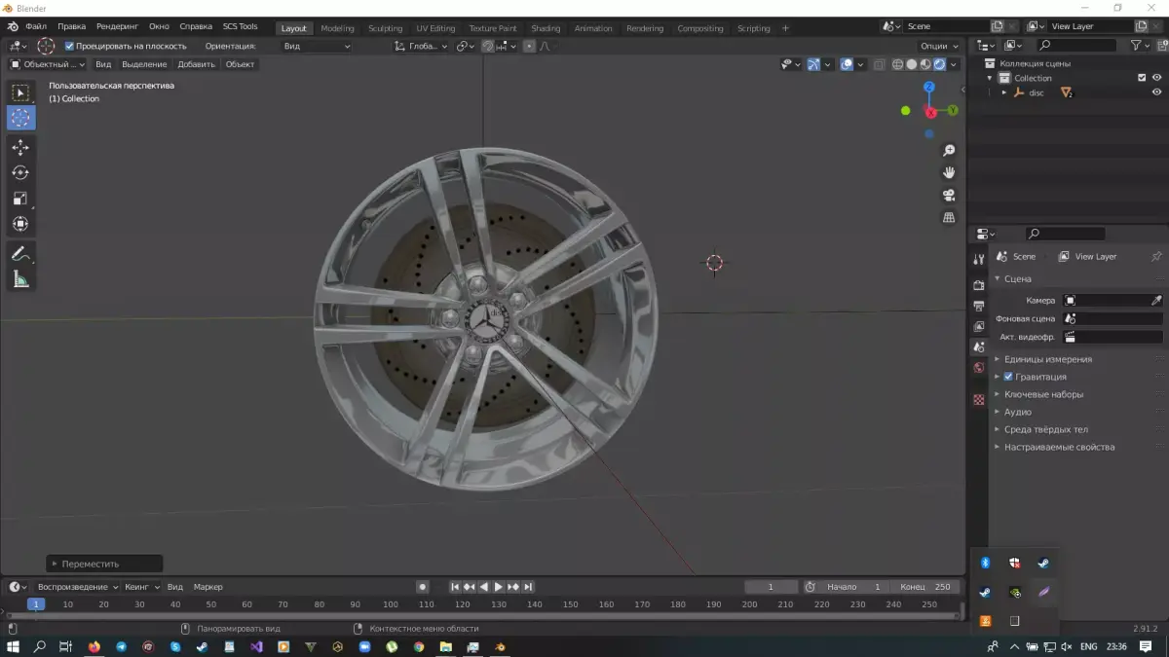Click the viewport zoom magnifier icon
This screenshot has width=1169, height=657.
click(949, 151)
